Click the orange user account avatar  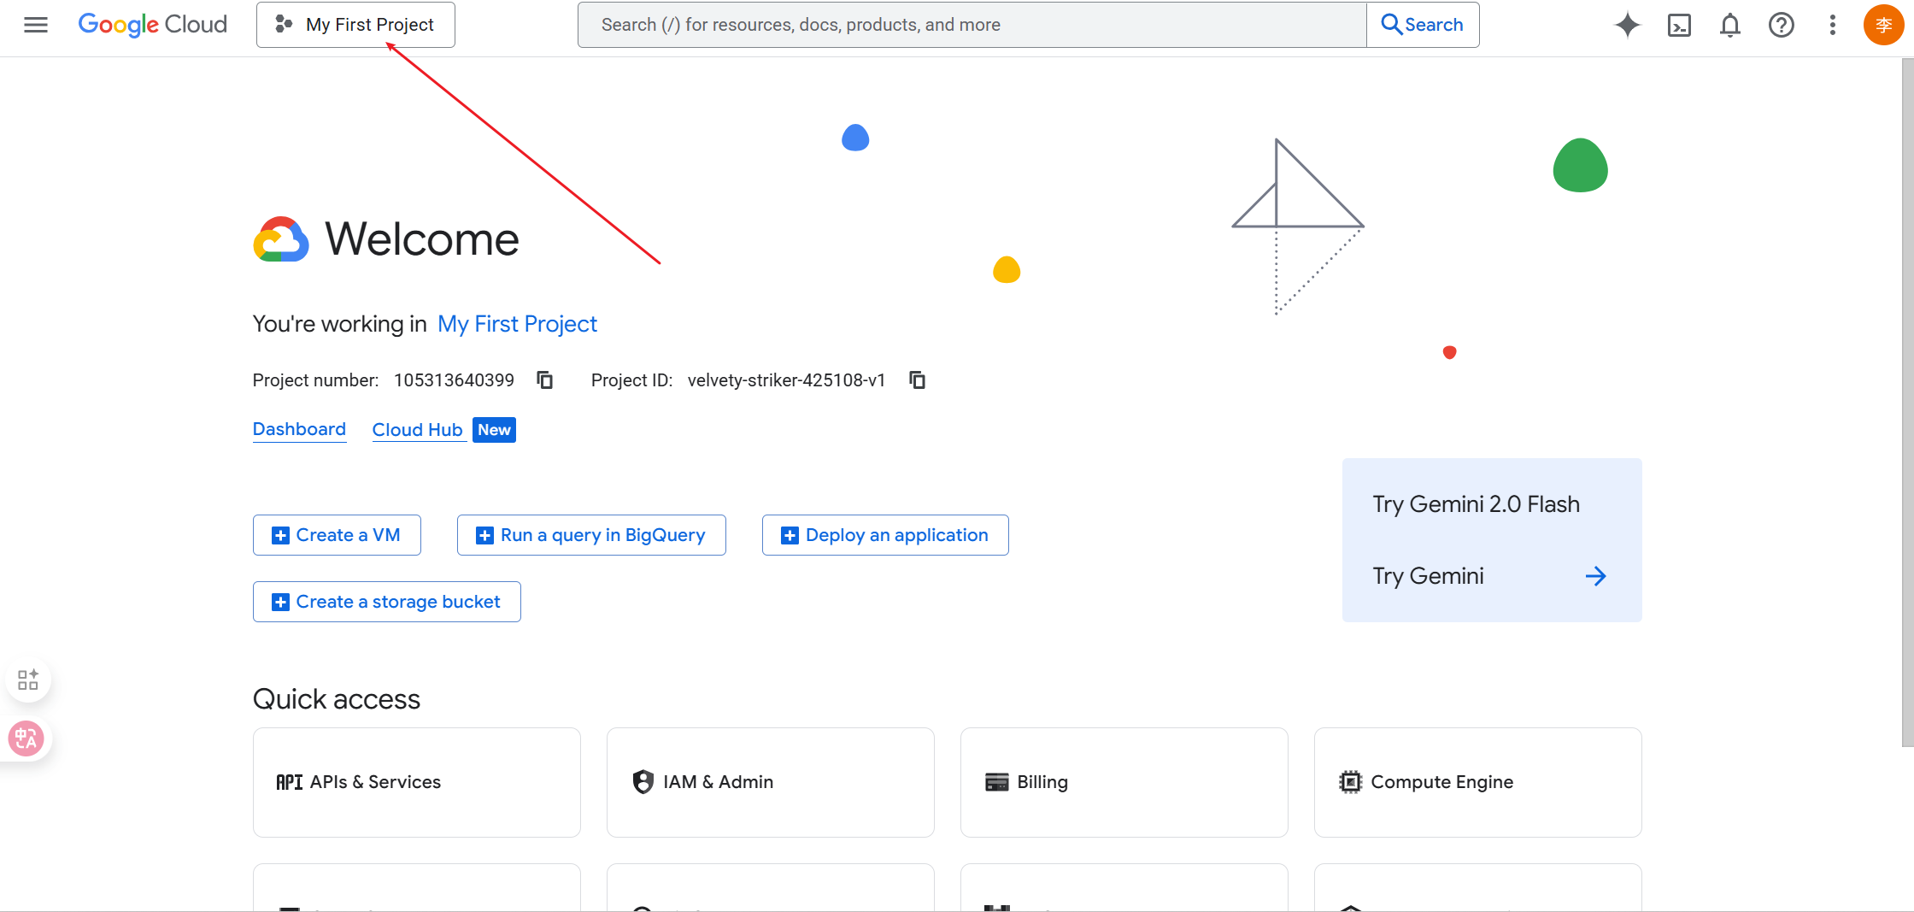coord(1882,25)
